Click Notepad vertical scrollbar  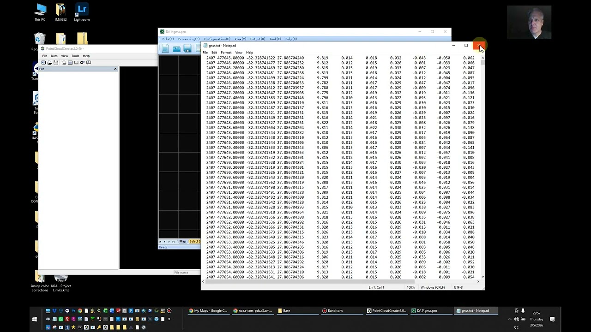pos(482,168)
